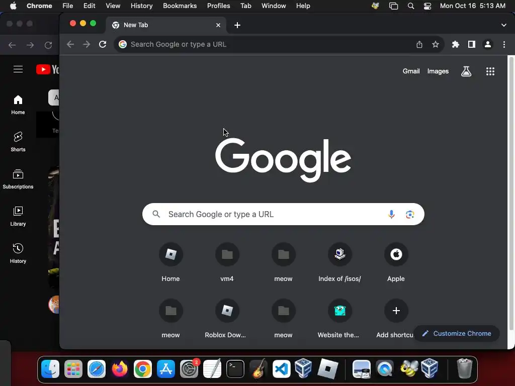Click the YouTube logo in the back window
Image resolution: width=515 pixels, height=386 pixels.
point(47,69)
